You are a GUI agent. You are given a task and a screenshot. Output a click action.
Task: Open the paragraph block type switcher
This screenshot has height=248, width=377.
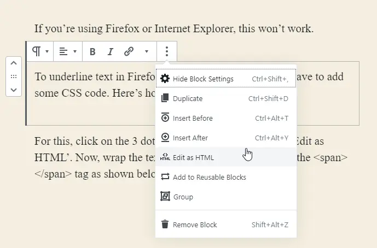coord(40,52)
